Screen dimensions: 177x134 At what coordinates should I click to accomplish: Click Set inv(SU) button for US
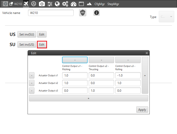tap(27, 34)
